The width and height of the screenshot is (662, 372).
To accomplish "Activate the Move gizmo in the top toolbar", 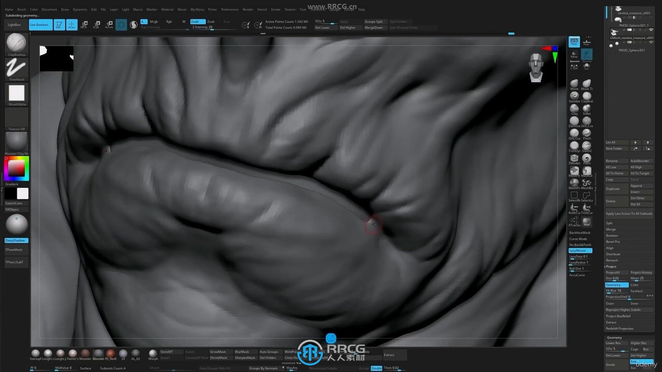I will click(x=84, y=24).
